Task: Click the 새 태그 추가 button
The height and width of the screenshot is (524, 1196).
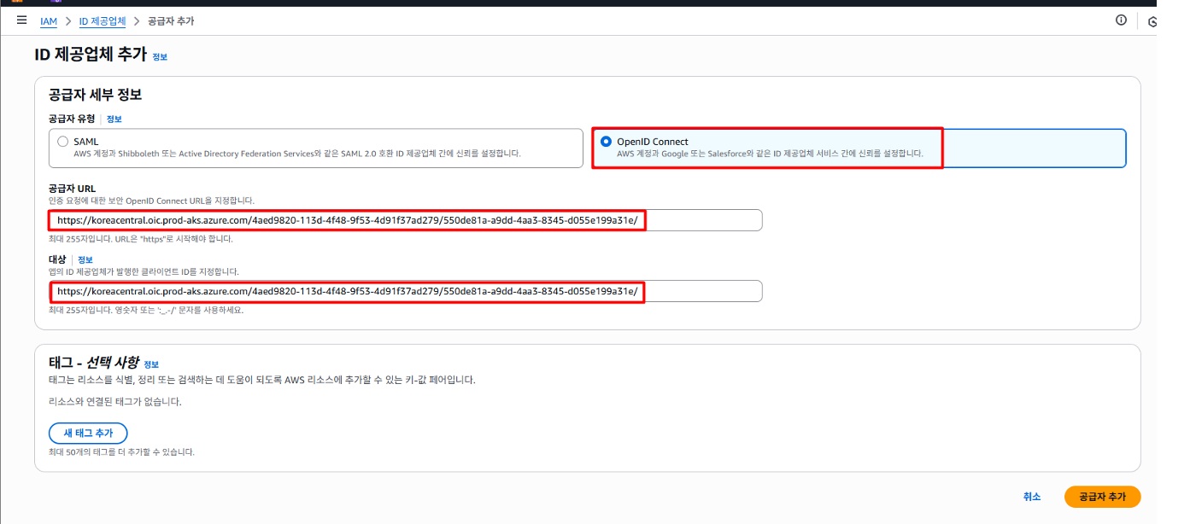Action: [88, 433]
